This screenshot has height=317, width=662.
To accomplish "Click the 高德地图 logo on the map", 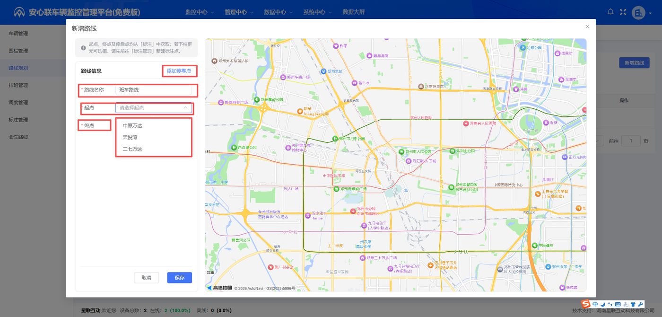I will 219,287.
